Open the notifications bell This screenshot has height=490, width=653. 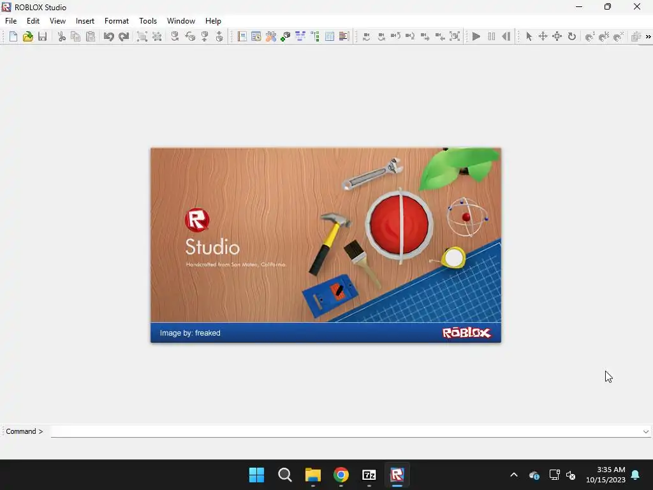pyautogui.click(x=636, y=475)
